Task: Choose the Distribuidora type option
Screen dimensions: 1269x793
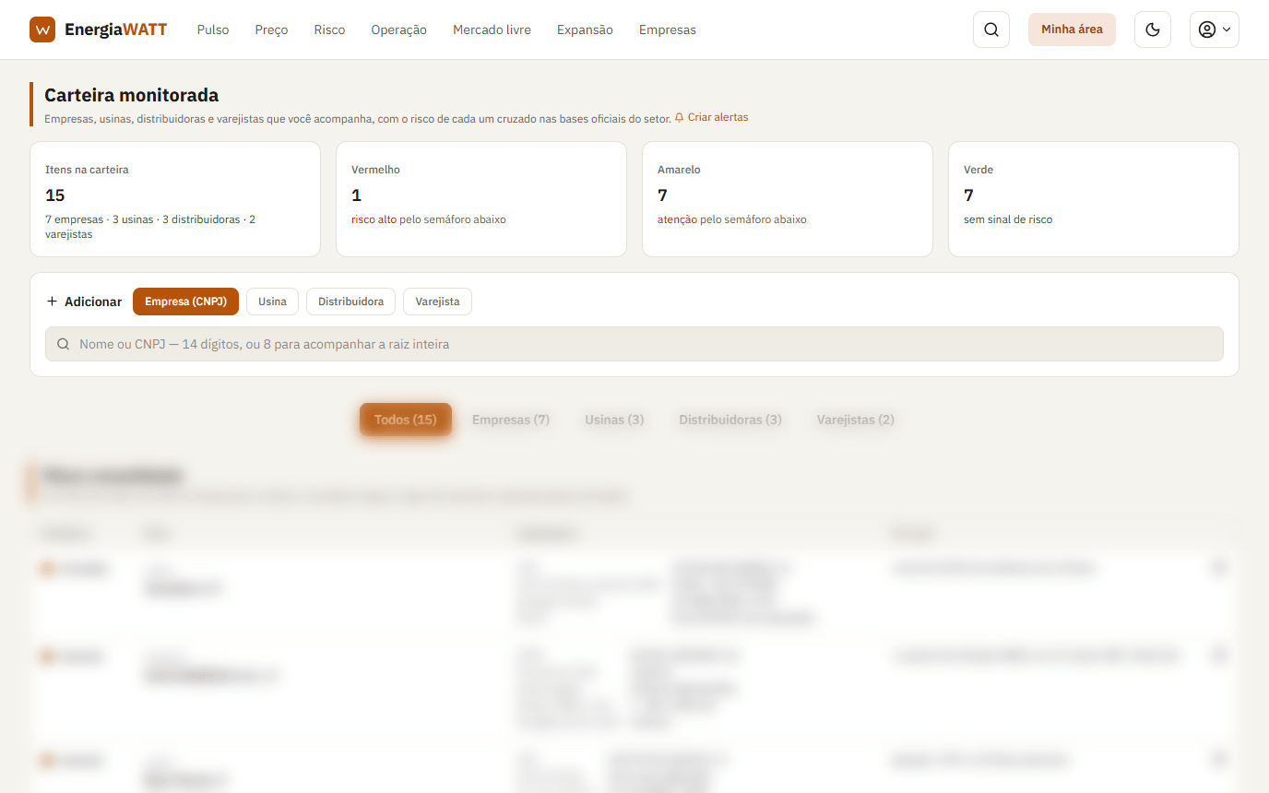Action: [x=350, y=302]
